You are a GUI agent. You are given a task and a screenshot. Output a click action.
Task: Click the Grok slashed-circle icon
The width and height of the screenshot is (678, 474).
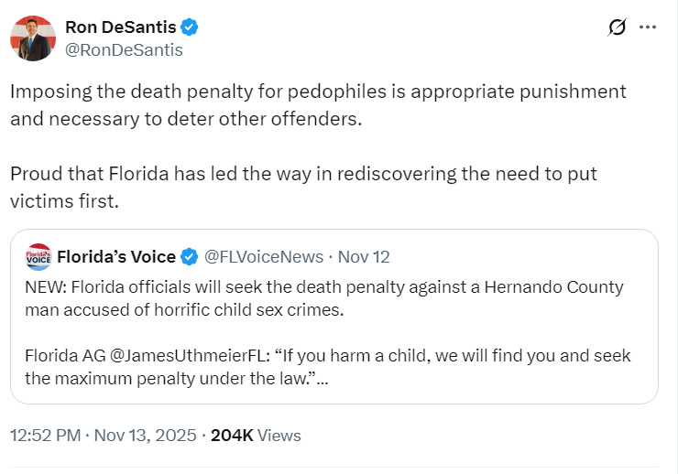pos(618,27)
